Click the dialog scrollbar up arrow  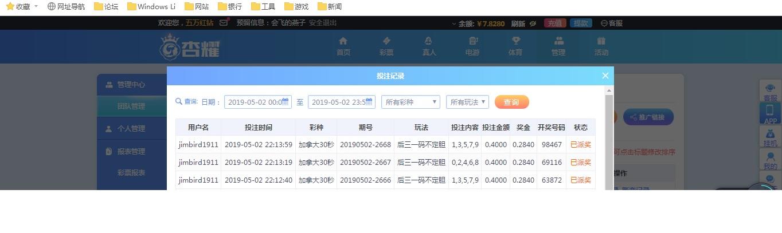(x=609, y=90)
